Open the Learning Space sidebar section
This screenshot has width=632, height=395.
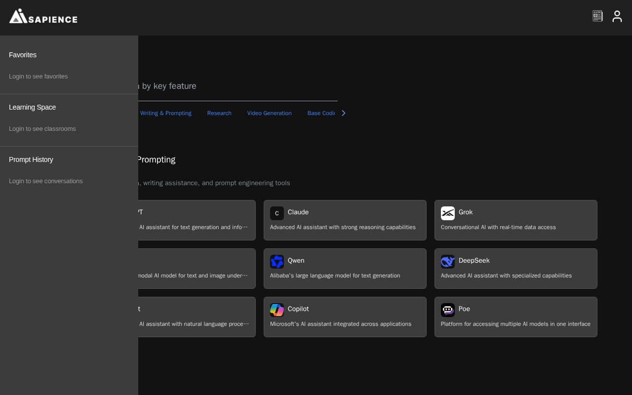[33, 107]
